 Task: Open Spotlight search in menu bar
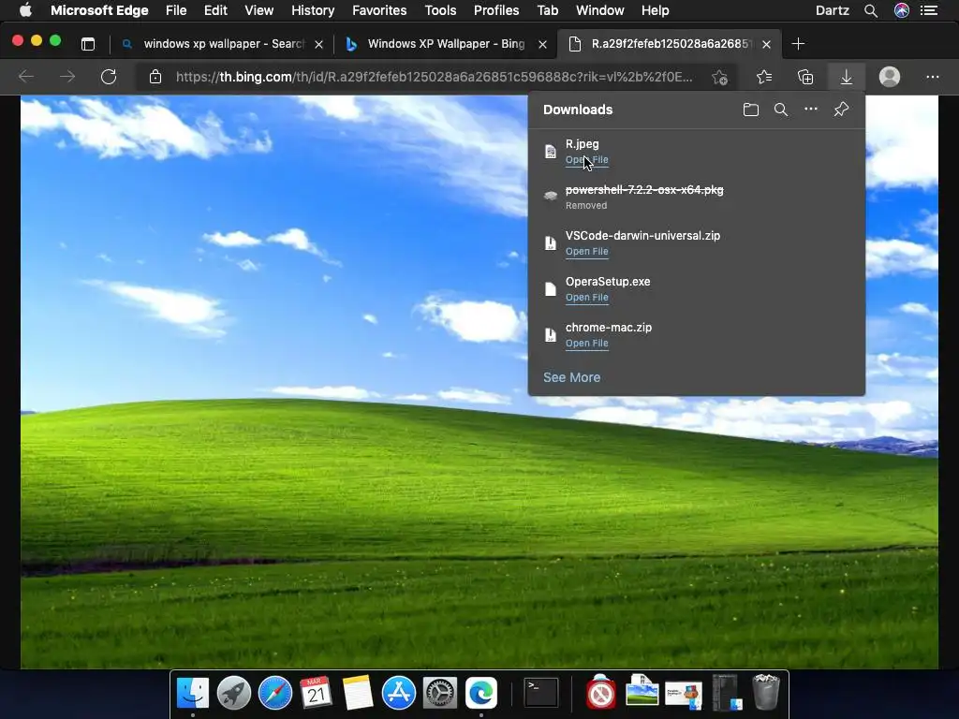point(871,10)
